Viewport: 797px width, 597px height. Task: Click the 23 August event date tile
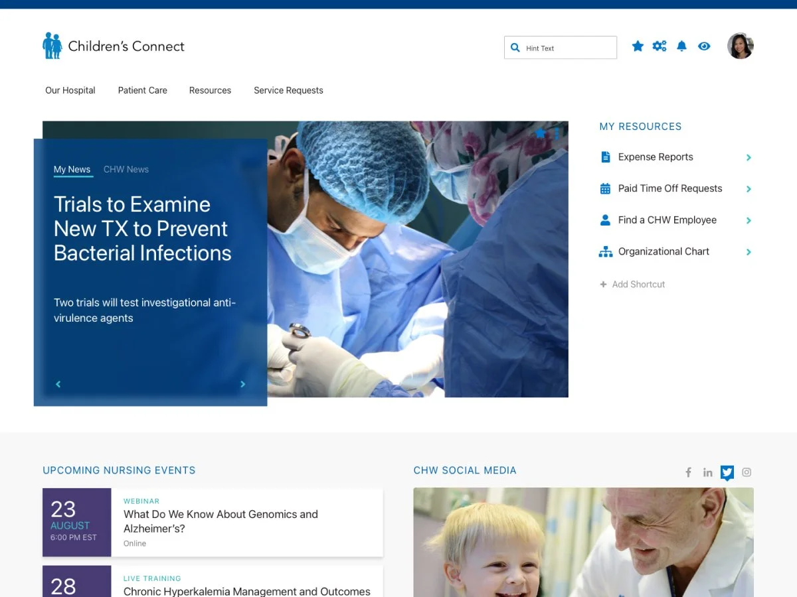[x=77, y=522]
